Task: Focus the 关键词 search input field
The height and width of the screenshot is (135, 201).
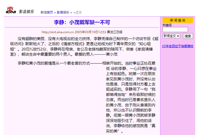Action: click(175, 30)
